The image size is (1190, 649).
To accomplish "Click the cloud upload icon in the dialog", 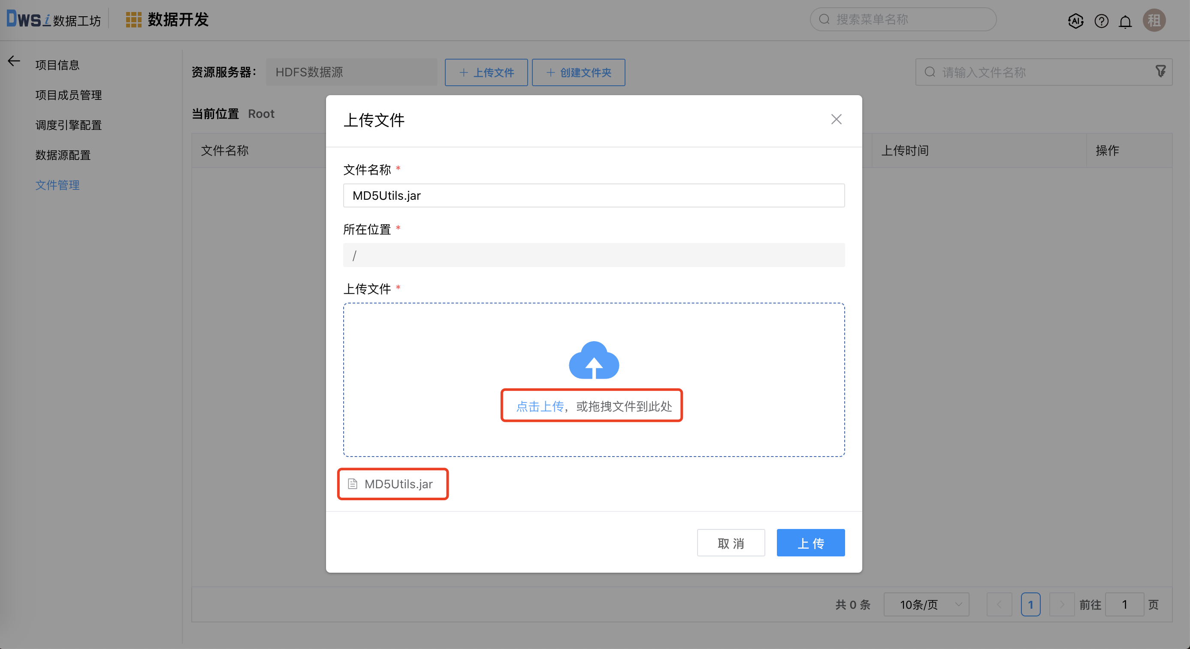I will pyautogui.click(x=594, y=361).
